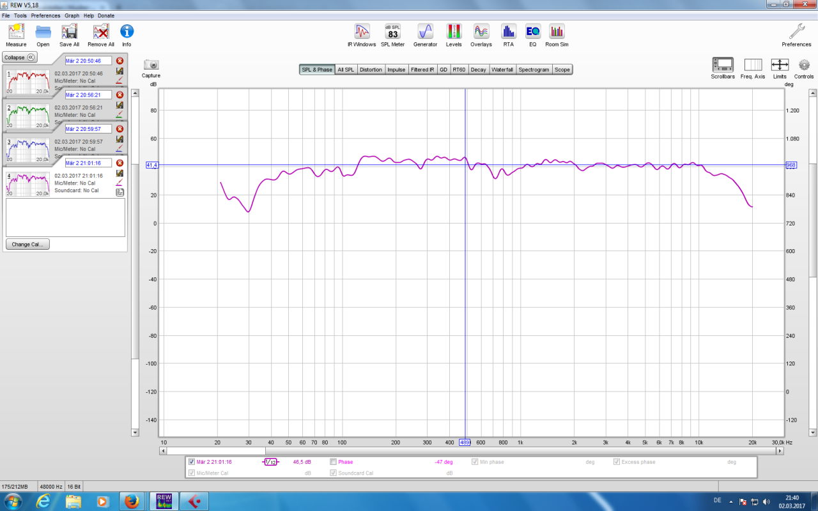Delete measurement Mär 2 20:50:46

pyautogui.click(x=120, y=61)
